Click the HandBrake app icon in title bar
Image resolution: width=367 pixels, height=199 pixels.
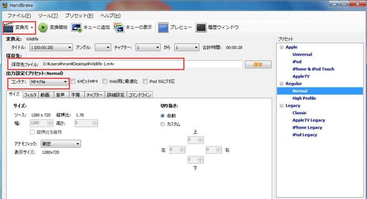(x=4, y=5)
